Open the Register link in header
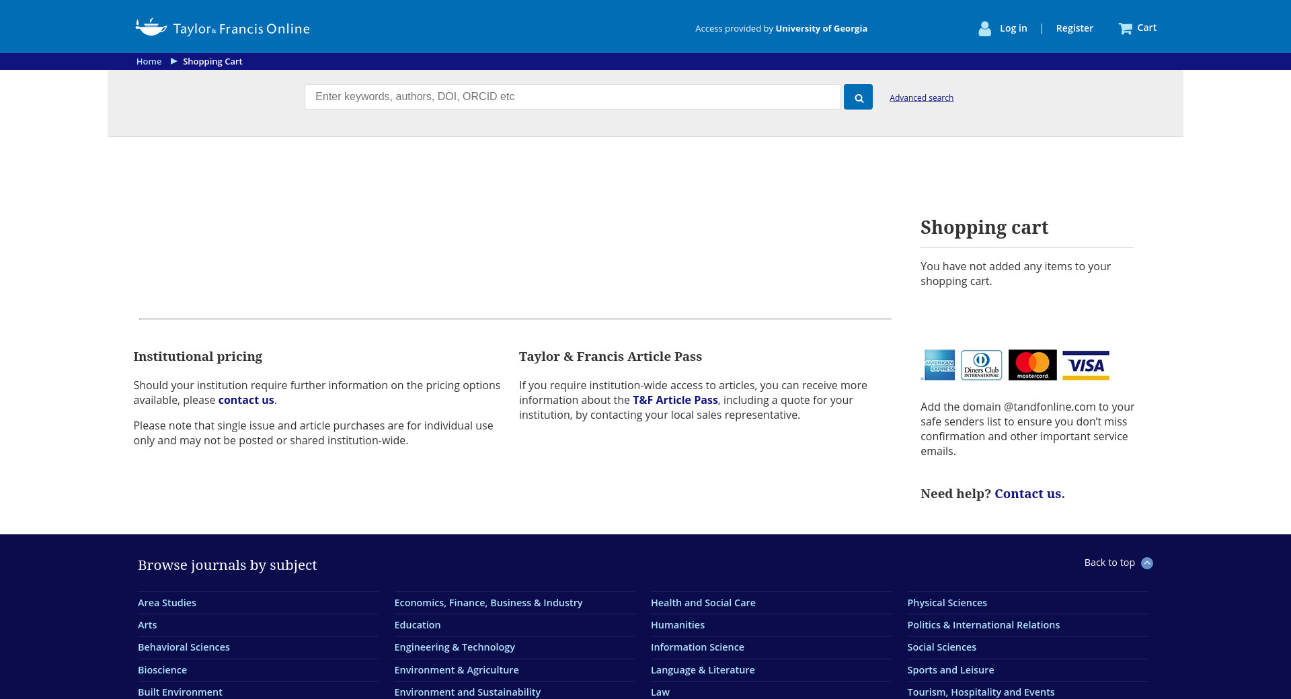 click(x=1074, y=28)
